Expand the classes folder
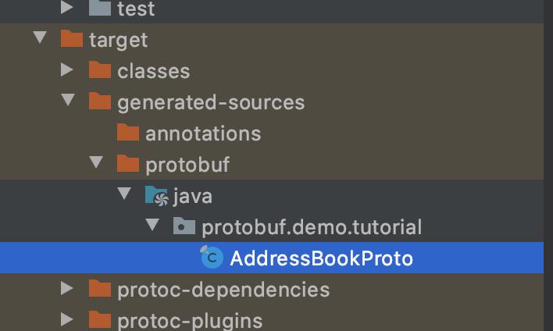The height and width of the screenshot is (331, 553). click(69, 70)
